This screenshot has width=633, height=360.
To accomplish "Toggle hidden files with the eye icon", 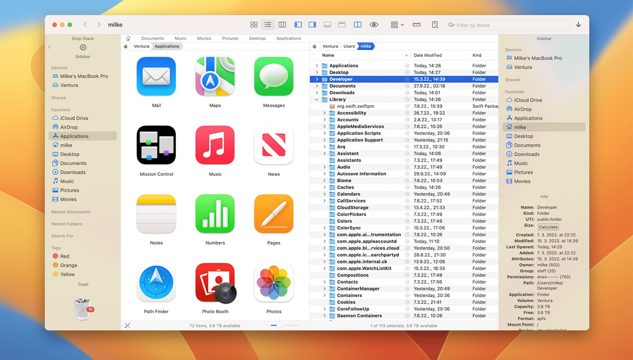I will 374,25.
